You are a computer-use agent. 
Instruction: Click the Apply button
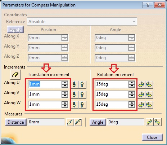[x=15, y=30]
